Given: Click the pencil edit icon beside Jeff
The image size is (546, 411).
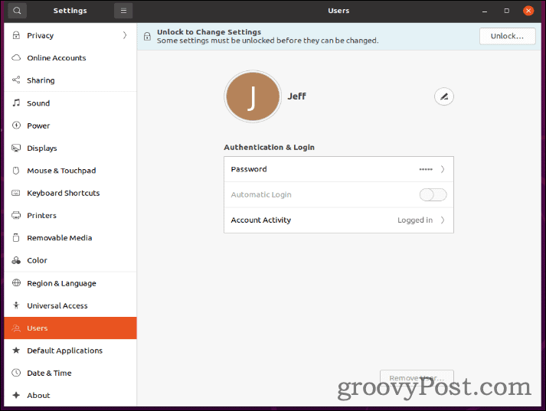Looking at the screenshot, I should pos(443,96).
